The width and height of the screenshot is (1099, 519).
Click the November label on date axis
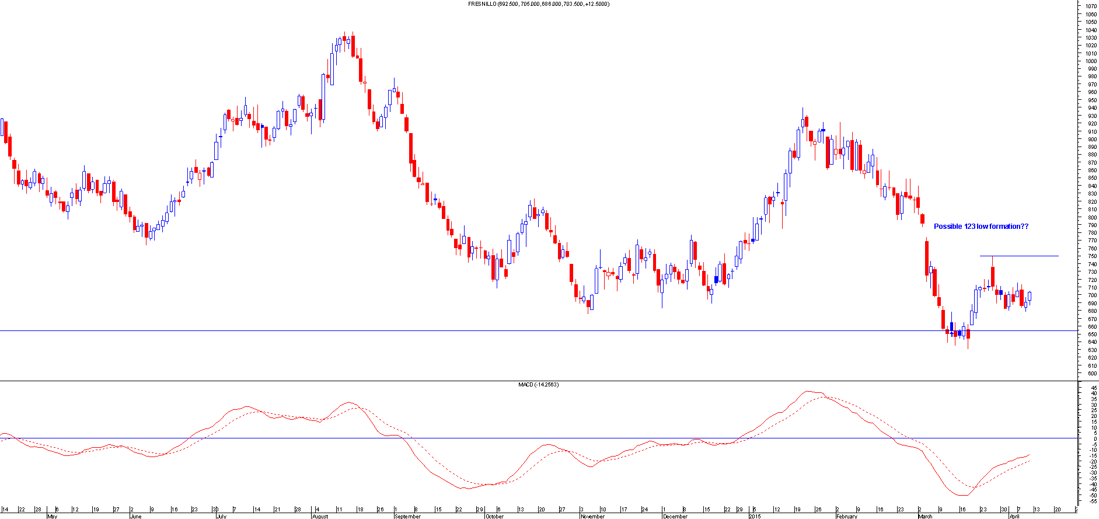pos(593,516)
